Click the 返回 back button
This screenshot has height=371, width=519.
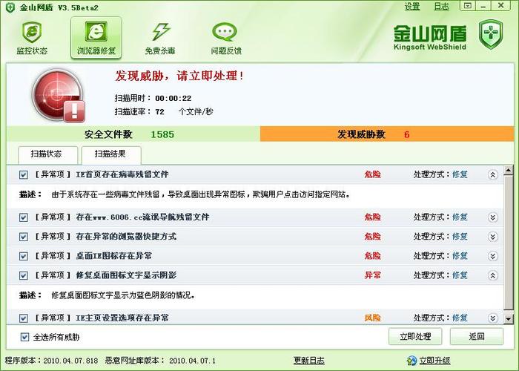pos(477,337)
